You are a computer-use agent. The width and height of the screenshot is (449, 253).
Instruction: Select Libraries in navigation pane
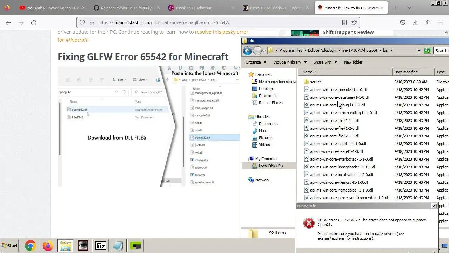tap(262, 117)
